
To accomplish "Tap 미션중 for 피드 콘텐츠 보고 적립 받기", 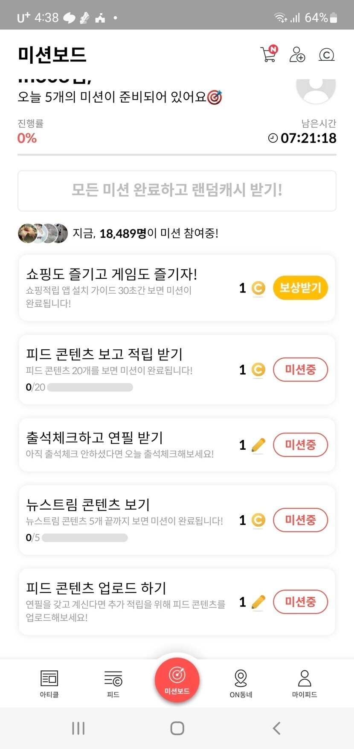I will click(300, 370).
